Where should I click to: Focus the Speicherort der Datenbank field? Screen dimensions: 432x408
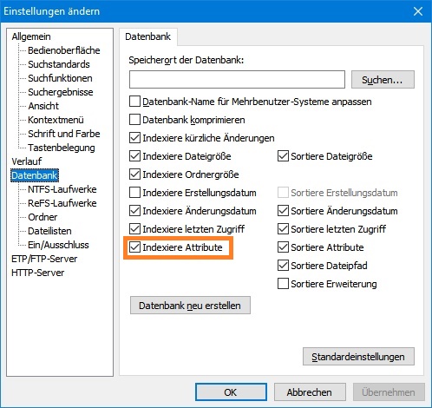pyautogui.click(x=237, y=79)
